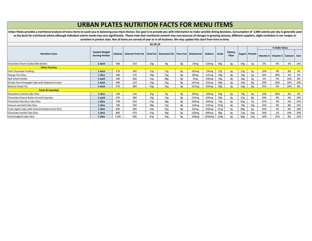
Task: Click the % Daily Value header
Action: (x=280, y=48)
